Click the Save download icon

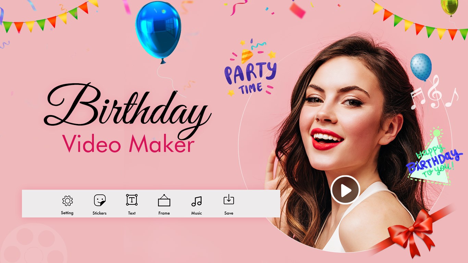(229, 200)
